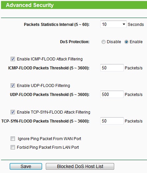Uncheck Enable ICMP-FLOOD Attack Filtering

[13, 59]
